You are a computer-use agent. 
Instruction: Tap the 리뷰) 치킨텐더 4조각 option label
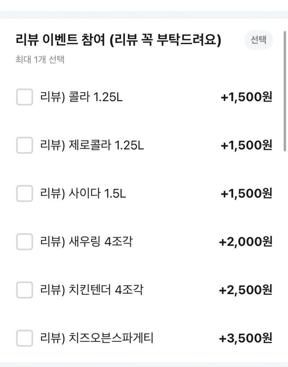tap(92, 289)
